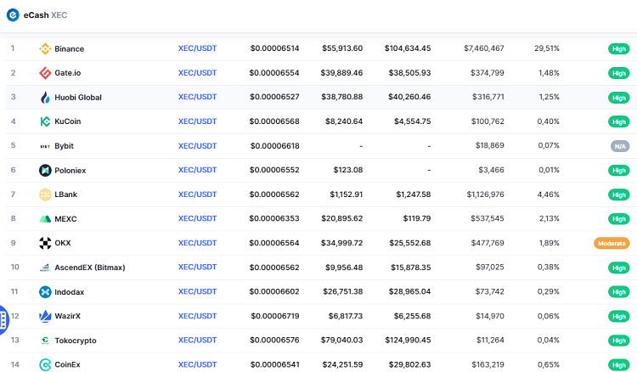Click the High confidence badge for Tokocrypto
637x372 pixels.
pyautogui.click(x=619, y=341)
